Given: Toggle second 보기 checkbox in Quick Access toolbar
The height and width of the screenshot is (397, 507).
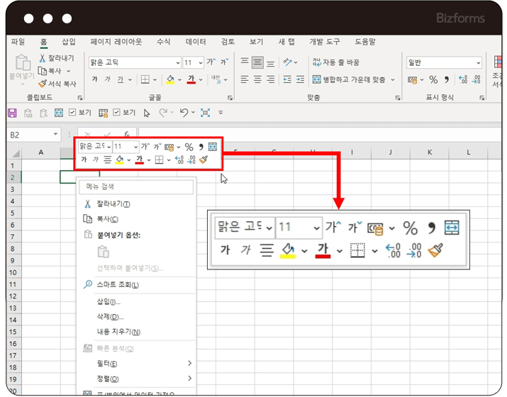Looking at the screenshot, I should point(116,113).
